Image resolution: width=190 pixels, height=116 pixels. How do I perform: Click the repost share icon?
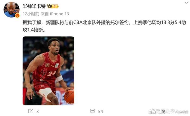(31, 111)
